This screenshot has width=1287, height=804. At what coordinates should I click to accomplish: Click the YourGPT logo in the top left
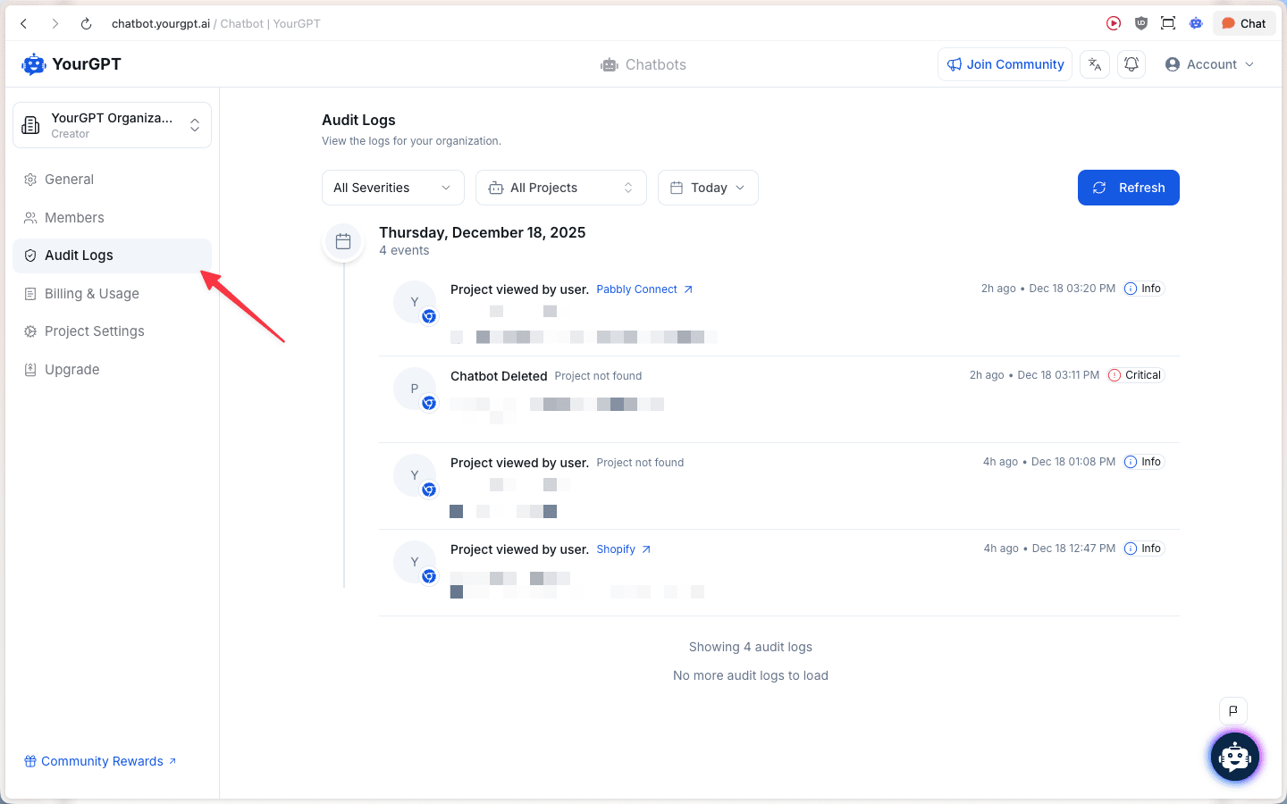point(70,63)
